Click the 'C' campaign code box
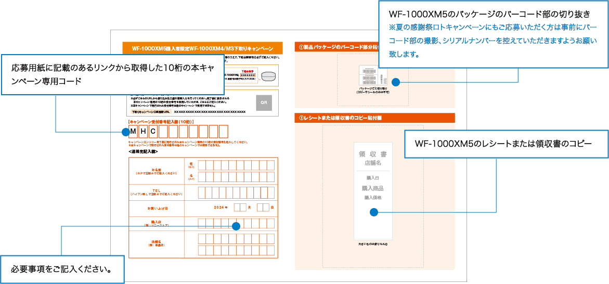This screenshot has height=284, width=609. (x=153, y=131)
